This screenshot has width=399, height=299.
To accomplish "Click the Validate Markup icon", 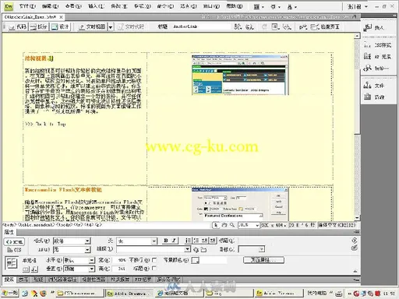I will pyautogui.click(x=303, y=26).
